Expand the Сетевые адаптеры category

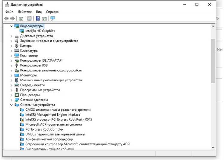pos(11,100)
